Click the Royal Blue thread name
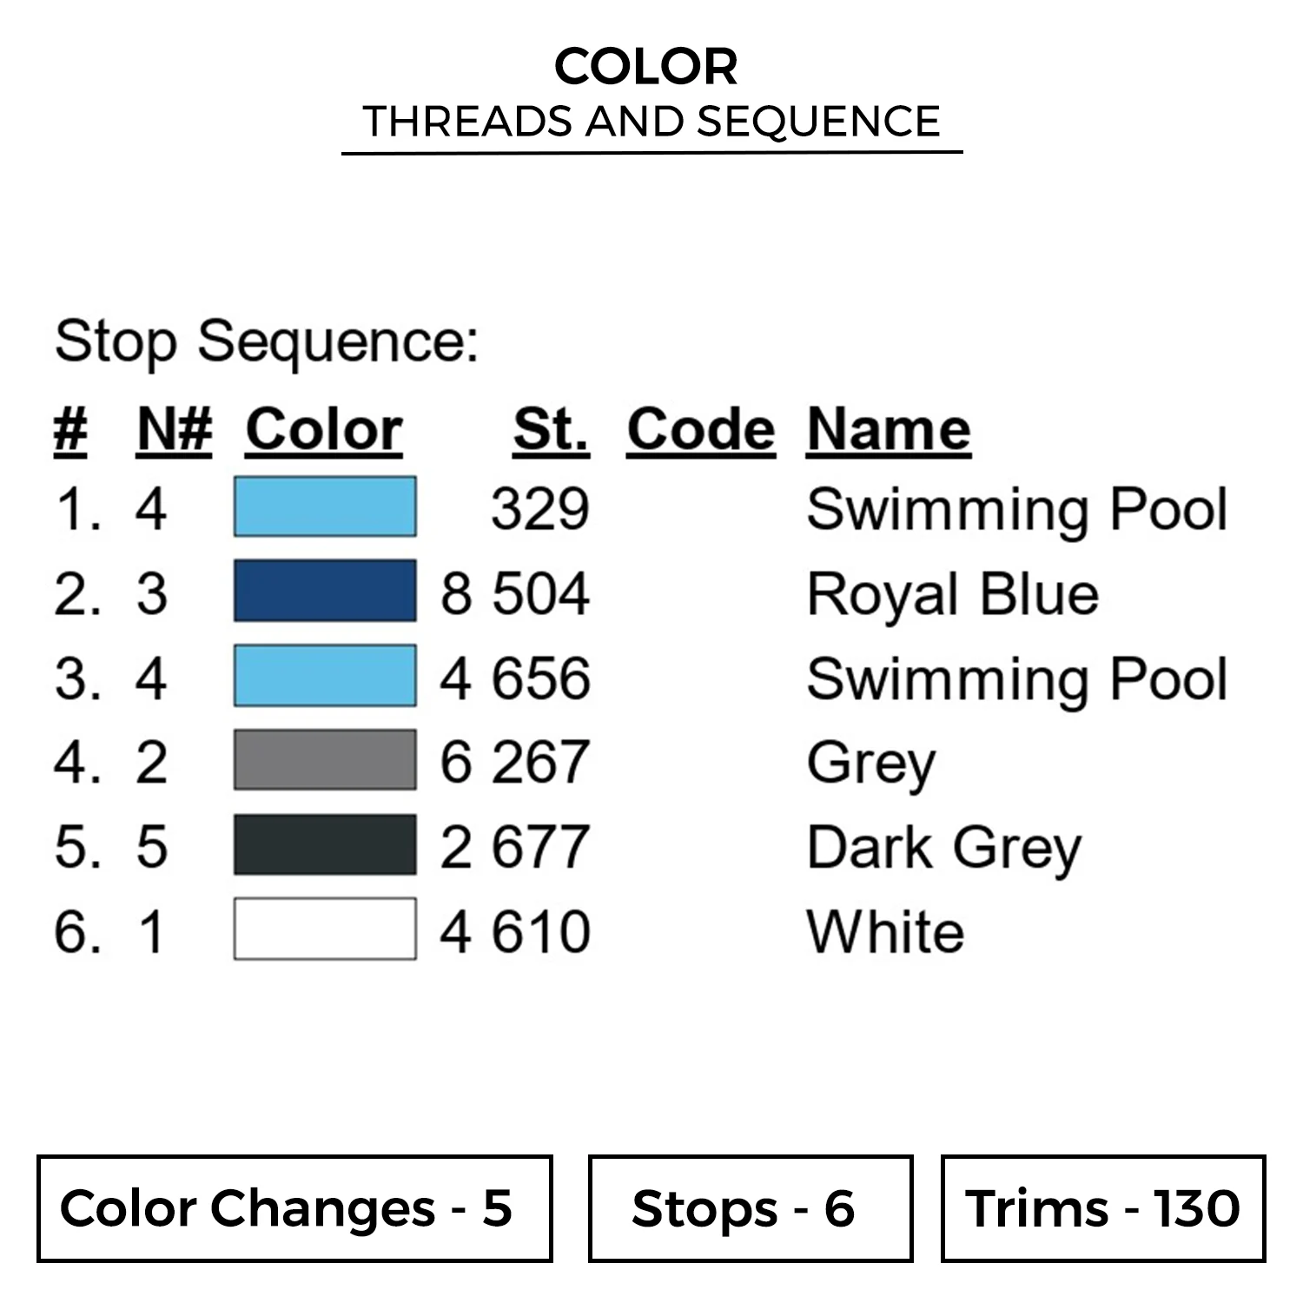This screenshot has height=1303, width=1303. click(952, 594)
